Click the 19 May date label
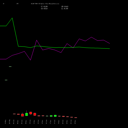 [6, 122]
